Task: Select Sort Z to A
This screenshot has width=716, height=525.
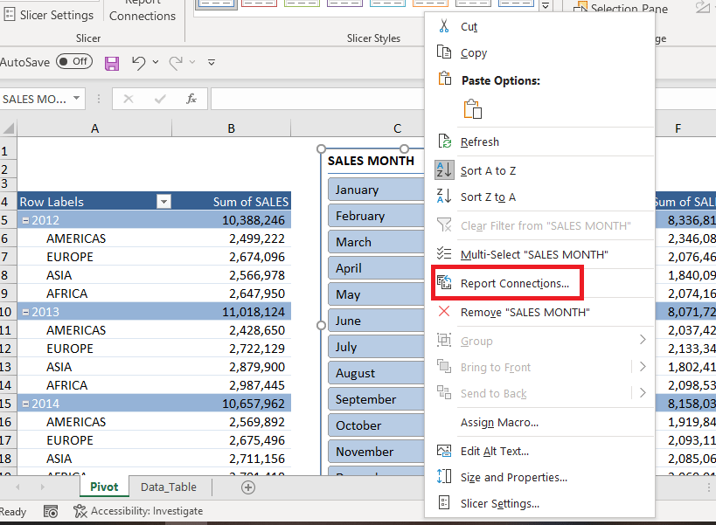Action: pyautogui.click(x=539, y=197)
